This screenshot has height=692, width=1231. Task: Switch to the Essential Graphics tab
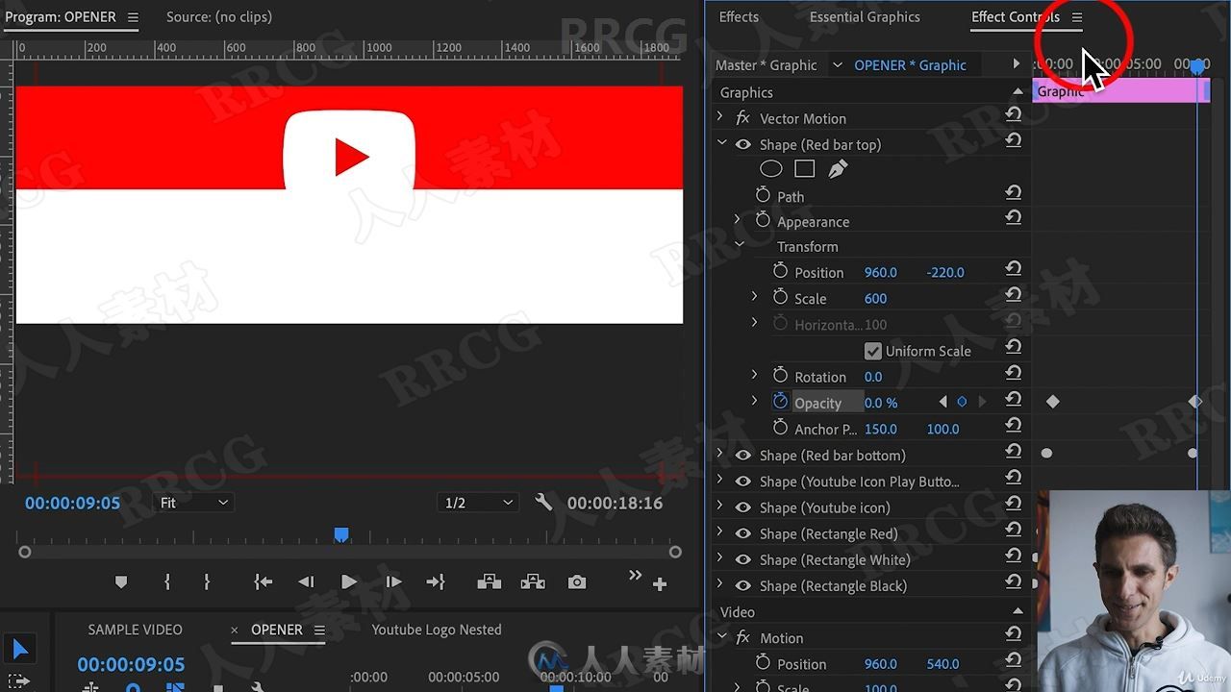(x=865, y=16)
